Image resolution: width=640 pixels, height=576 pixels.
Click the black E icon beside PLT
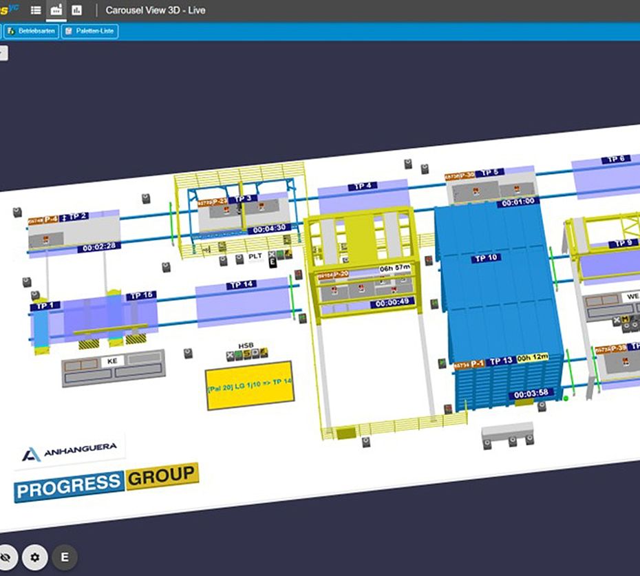pos(273,264)
